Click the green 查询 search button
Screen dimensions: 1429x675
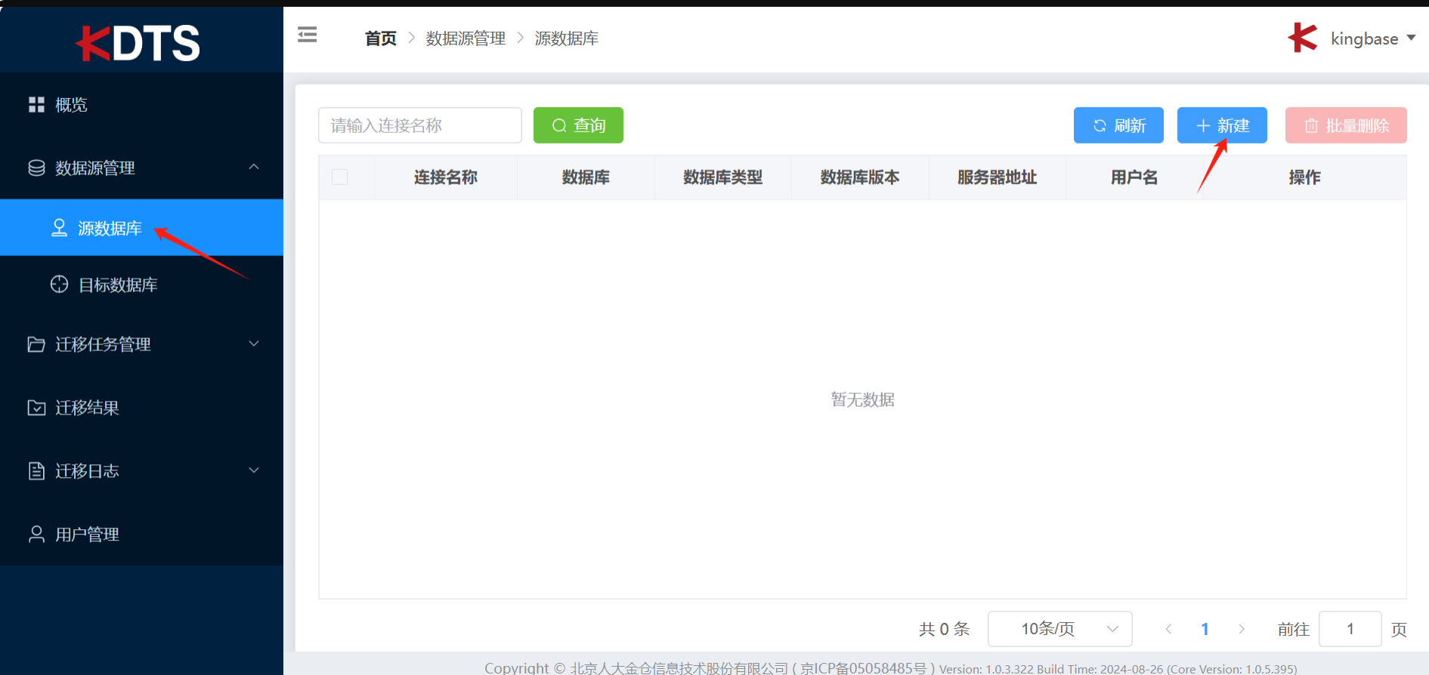coord(578,125)
